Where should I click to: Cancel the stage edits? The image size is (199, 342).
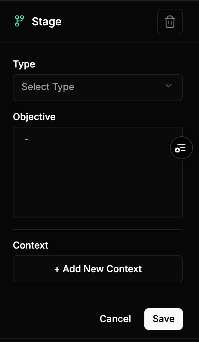coord(115,319)
